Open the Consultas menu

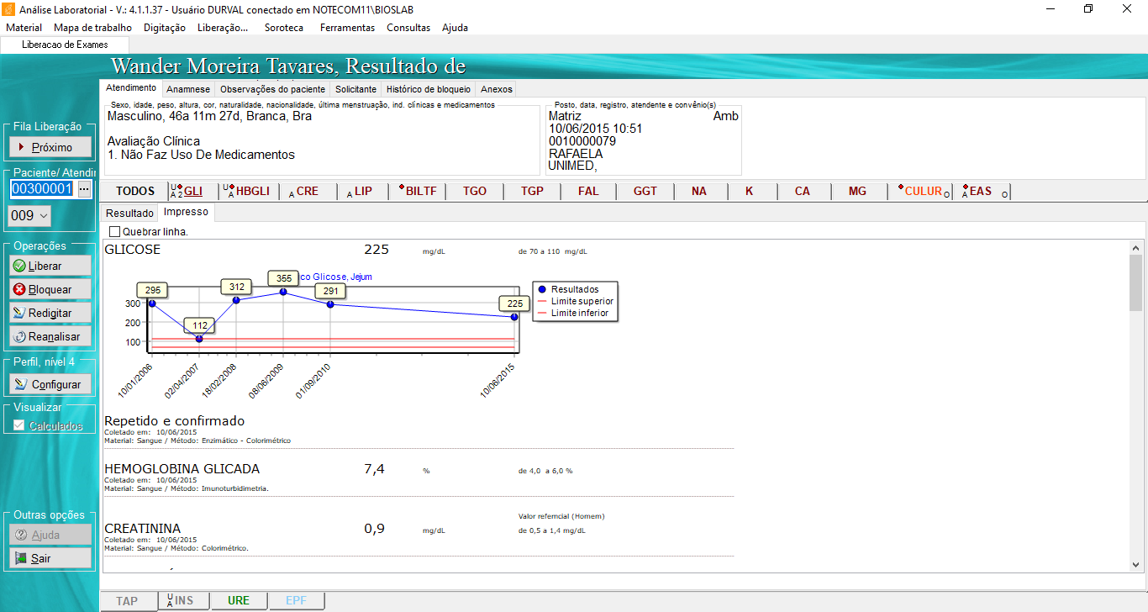[408, 28]
